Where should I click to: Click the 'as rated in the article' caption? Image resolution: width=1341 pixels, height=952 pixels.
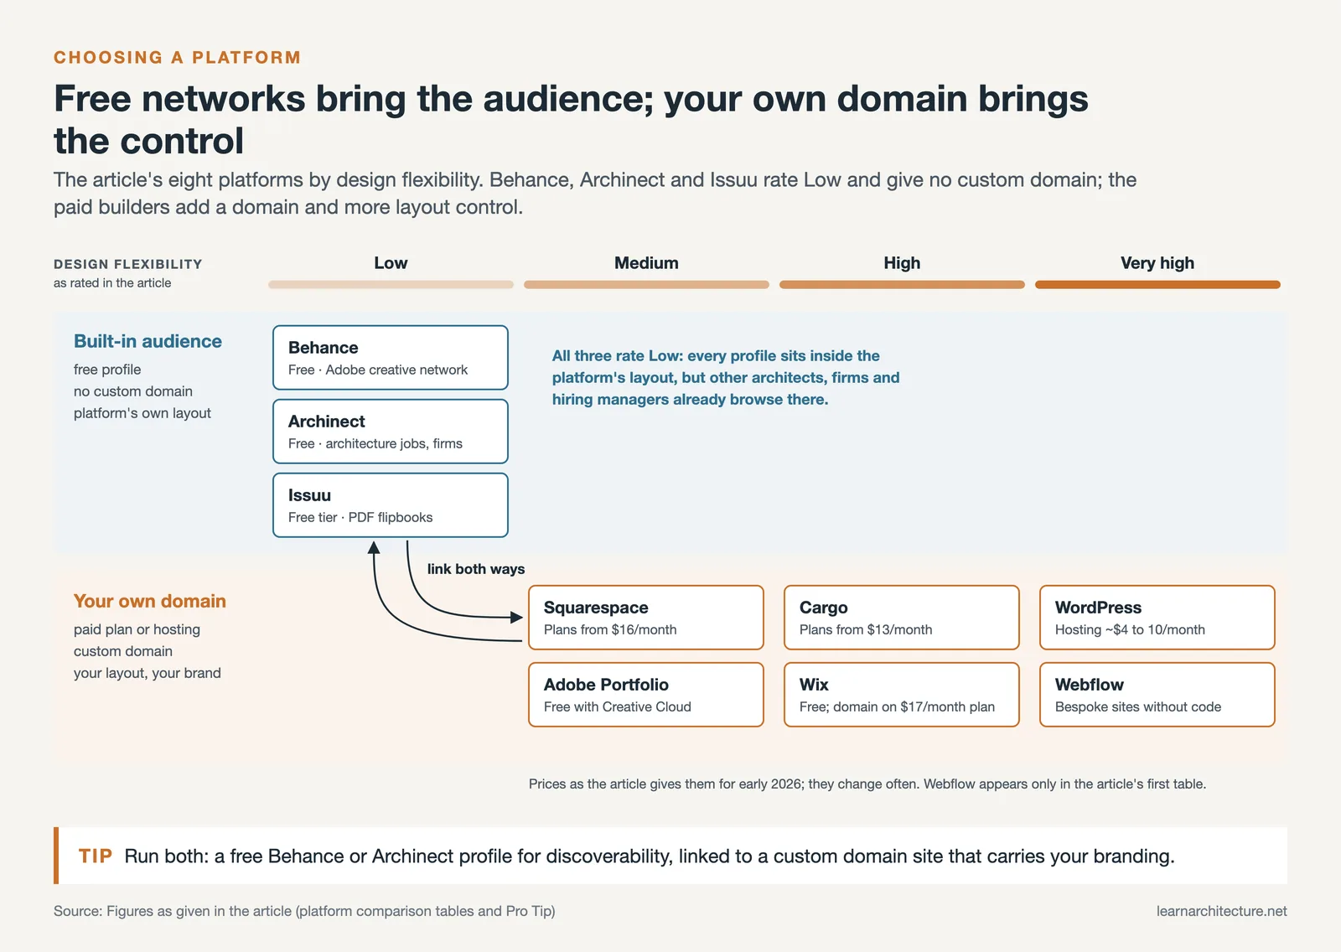(x=112, y=283)
